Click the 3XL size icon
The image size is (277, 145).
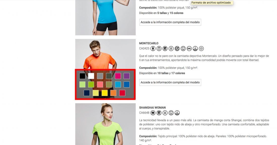[x=189, y=49]
